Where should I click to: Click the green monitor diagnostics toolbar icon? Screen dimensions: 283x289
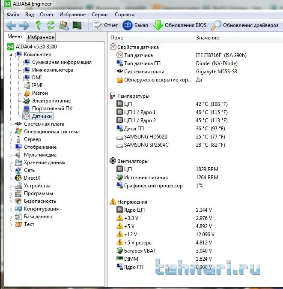pyautogui.click(x=77, y=25)
